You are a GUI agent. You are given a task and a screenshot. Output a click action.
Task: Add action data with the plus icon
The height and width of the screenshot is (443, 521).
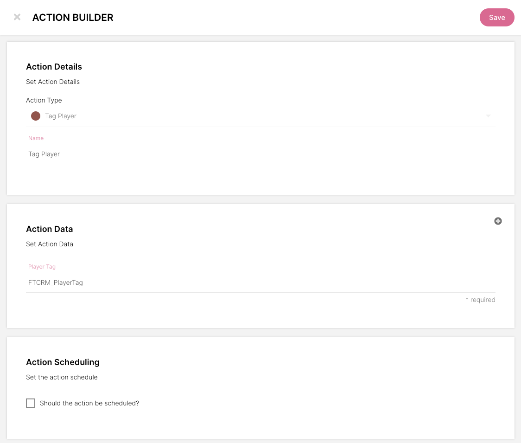click(x=498, y=221)
